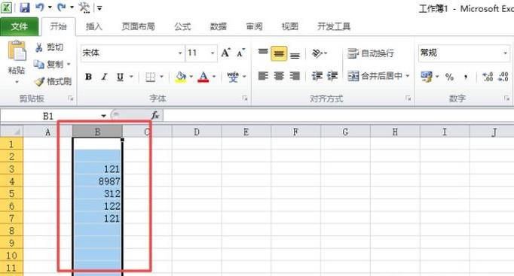Align text right

tap(295, 76)
